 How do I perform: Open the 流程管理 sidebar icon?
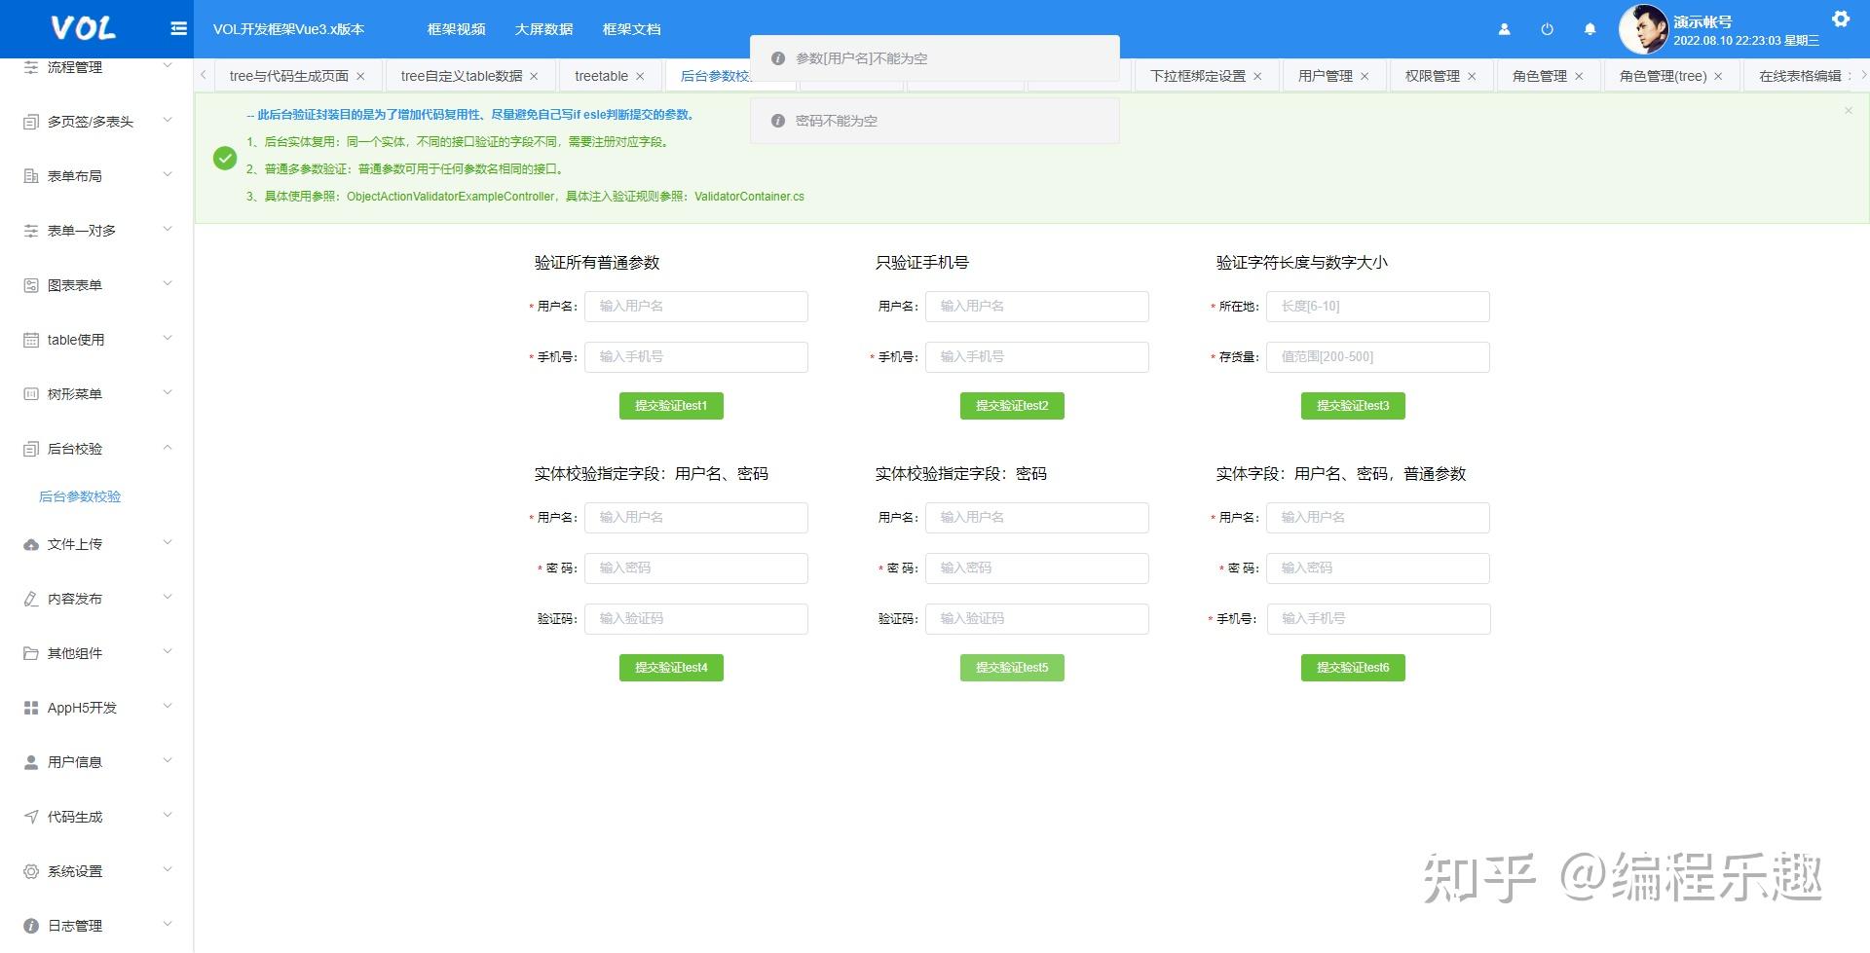(29, 67)
